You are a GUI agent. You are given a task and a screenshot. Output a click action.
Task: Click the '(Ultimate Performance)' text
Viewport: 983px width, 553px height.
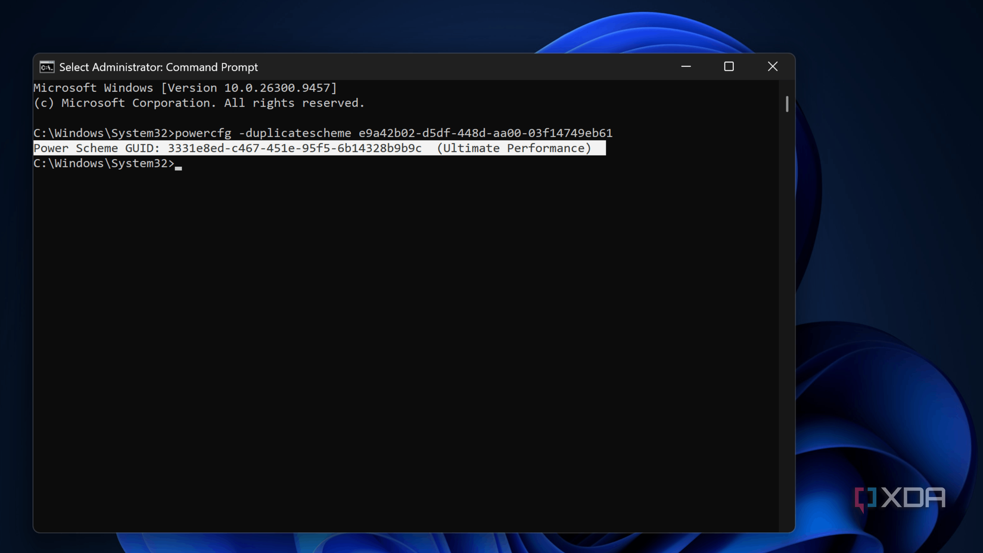pos(514,148)
